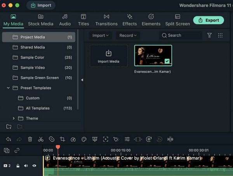Select the Project Media folder

[38, 37]
